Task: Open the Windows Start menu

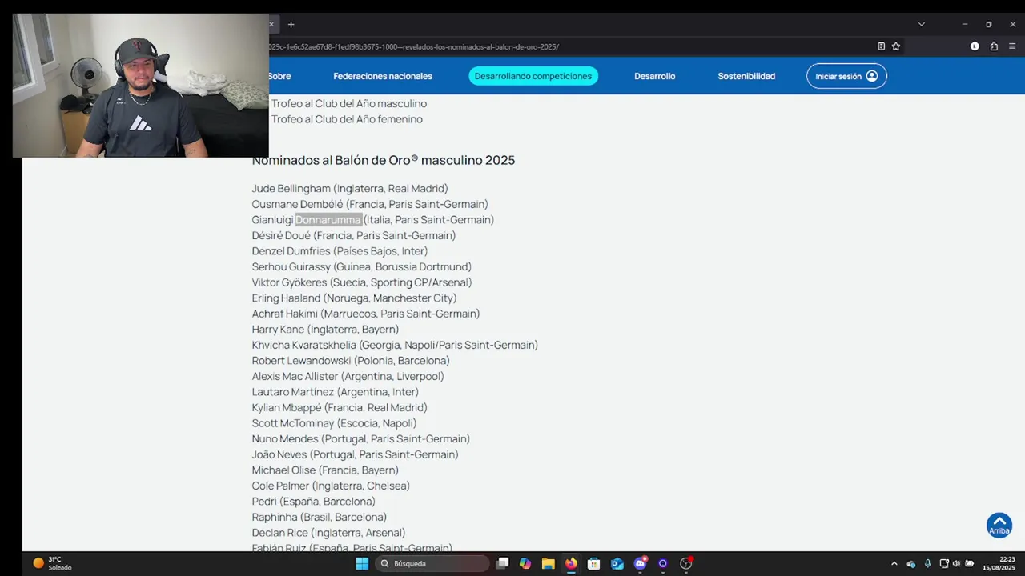Action: [x=362, y=563]
